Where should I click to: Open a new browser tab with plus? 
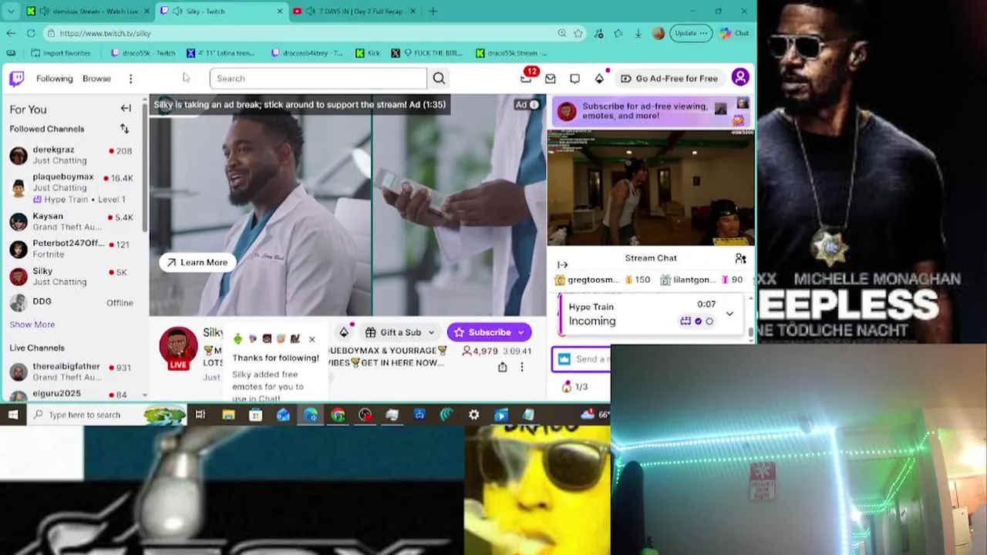pos(433,12)
